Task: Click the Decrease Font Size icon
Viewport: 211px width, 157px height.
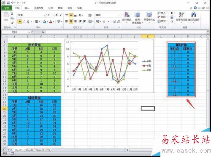Action: (x=61, y=15)
